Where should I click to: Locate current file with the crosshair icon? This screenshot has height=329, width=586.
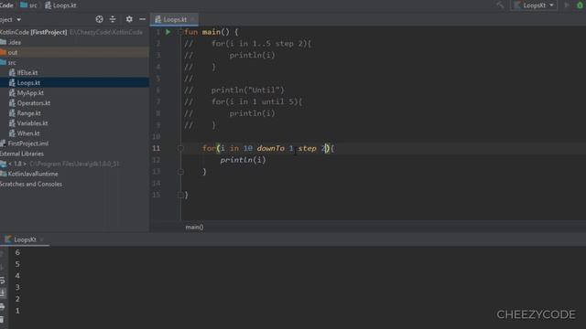coord(99,19)
